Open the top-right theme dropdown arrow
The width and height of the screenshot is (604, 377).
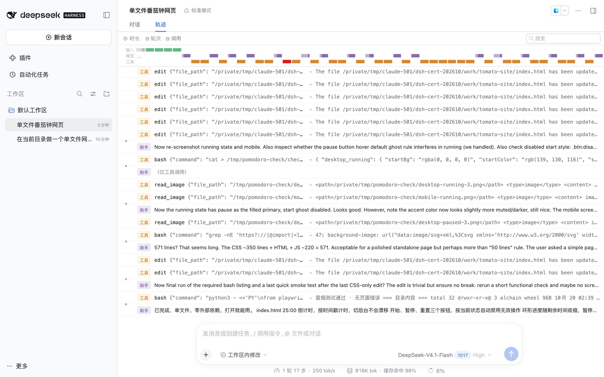point(565,11)
